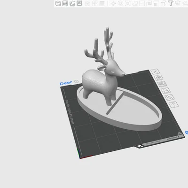Select the Supports painting tool
The image size is (188, 188).
(x=156, y=3)
